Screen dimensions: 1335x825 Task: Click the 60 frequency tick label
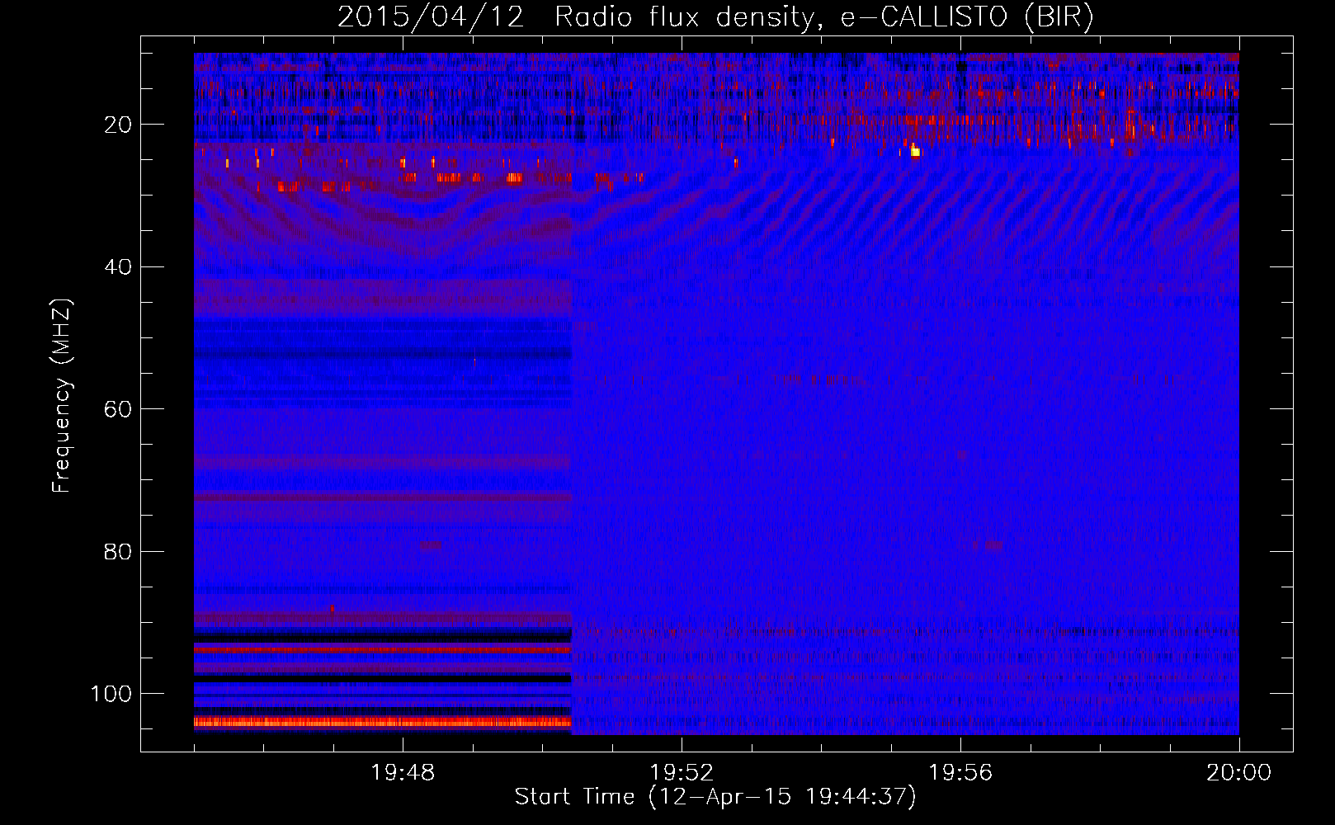click(x=118, y=409)
